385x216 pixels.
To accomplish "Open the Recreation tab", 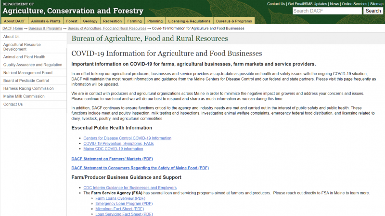I will (113, 21).
